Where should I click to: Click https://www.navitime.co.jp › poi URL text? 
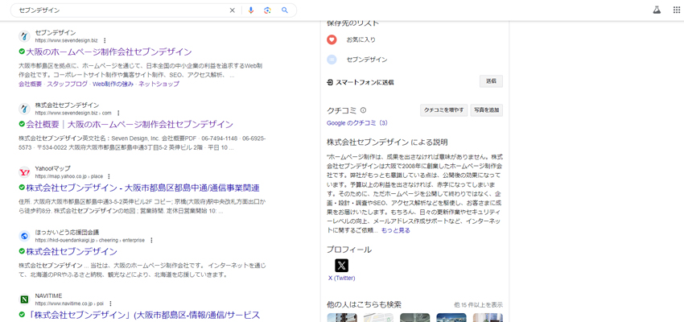point(70,303)
